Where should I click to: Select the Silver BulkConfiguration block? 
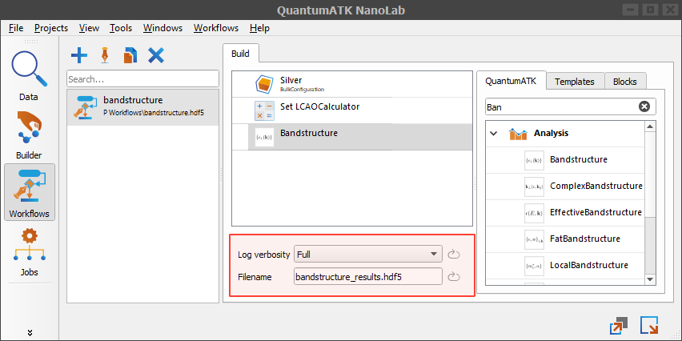352,84
